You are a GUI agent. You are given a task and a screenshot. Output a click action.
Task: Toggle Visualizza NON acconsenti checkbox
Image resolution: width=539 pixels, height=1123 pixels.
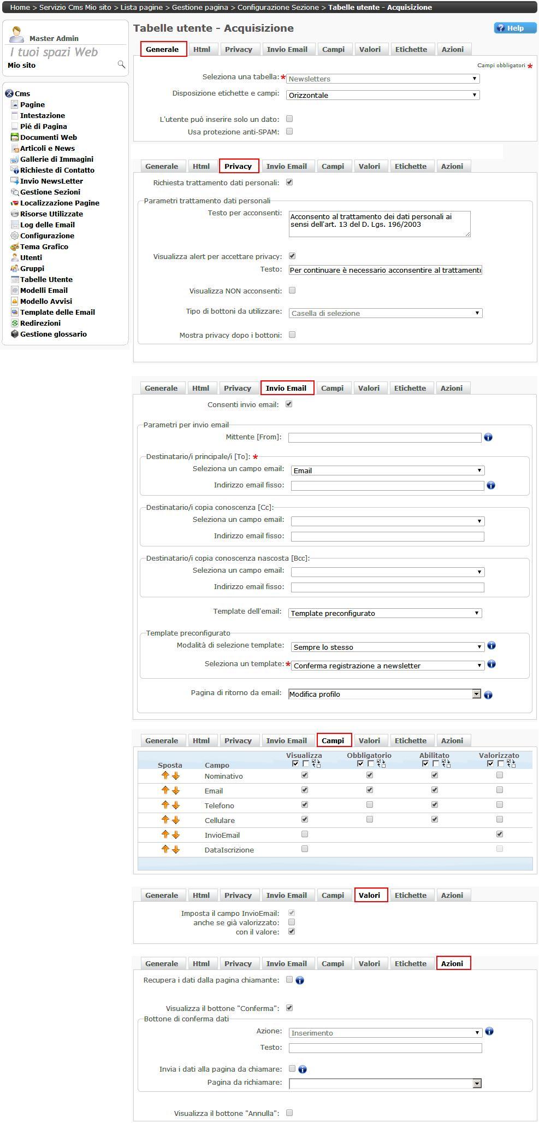click(292, 290)
